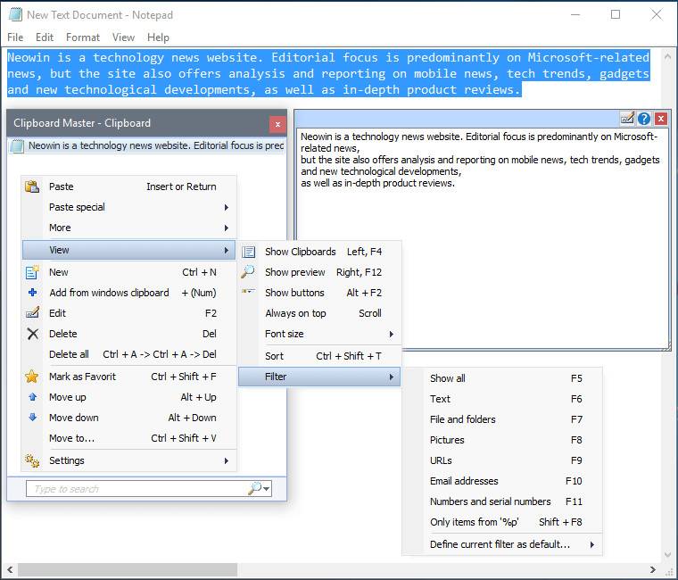Close the Clipboard Master panel
This screenshot has height=580, width=678.
coord(277,124)
